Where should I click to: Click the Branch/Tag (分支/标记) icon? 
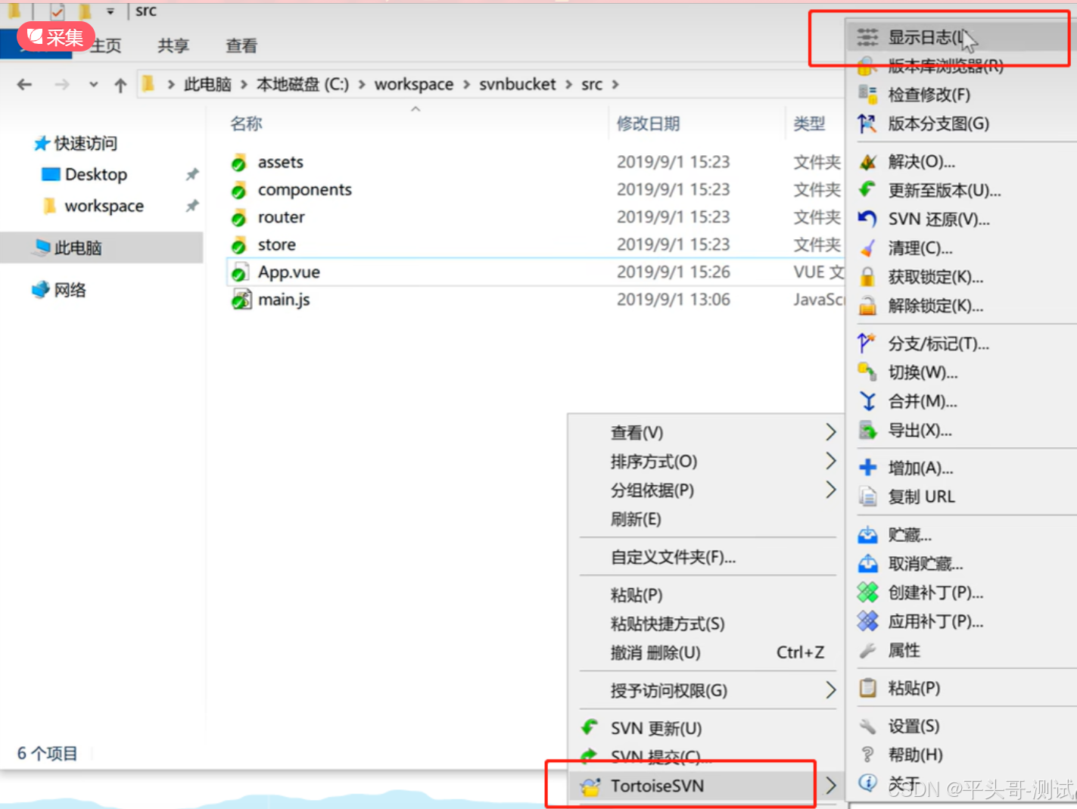click(x=867, y=343)
